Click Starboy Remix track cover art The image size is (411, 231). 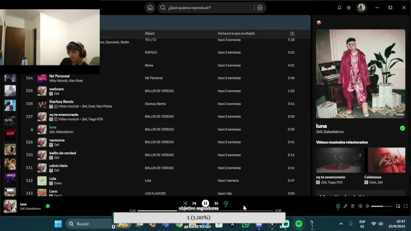42,104
